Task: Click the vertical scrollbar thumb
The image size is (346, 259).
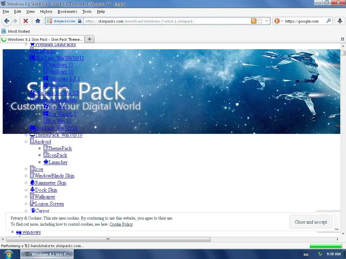Action: tap(343, 53)
